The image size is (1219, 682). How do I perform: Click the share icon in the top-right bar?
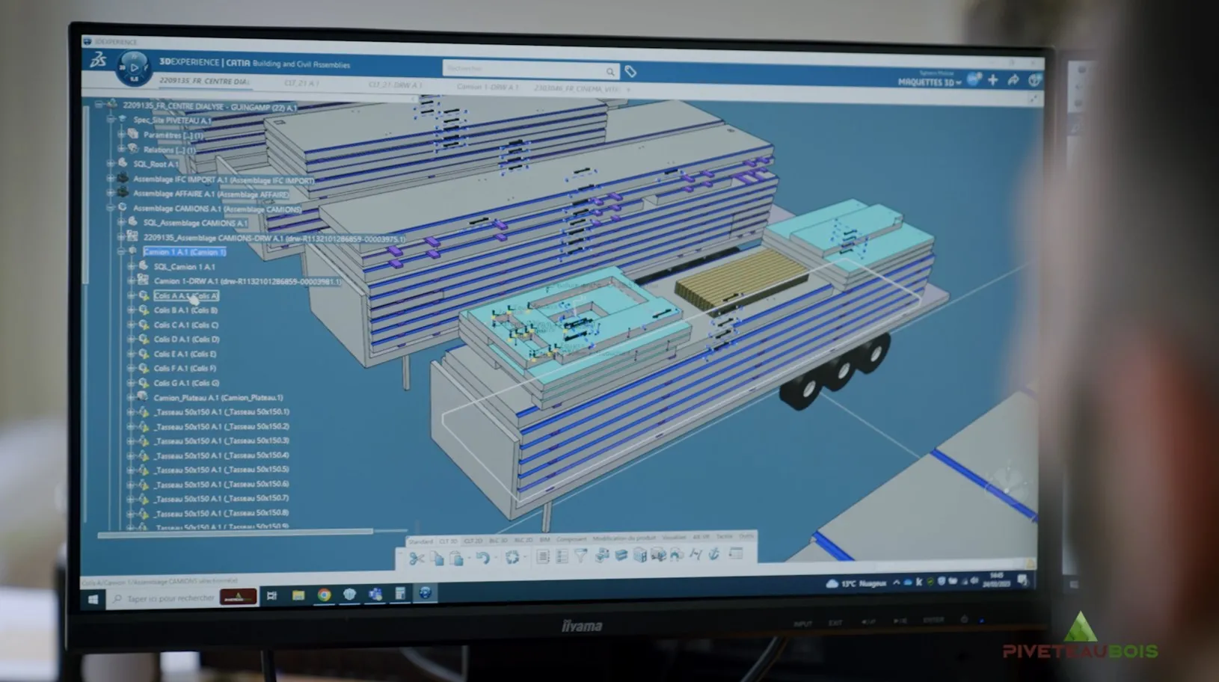coord(1014,79)
